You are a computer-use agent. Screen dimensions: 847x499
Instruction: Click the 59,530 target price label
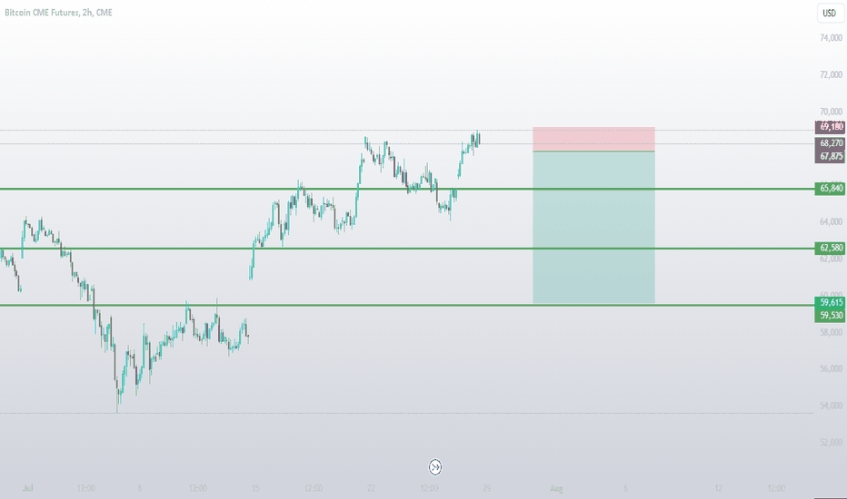[x=831, y=315]
